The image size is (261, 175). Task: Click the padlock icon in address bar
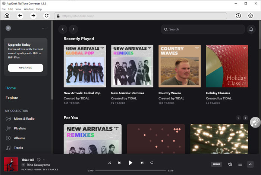pos(58,16)
